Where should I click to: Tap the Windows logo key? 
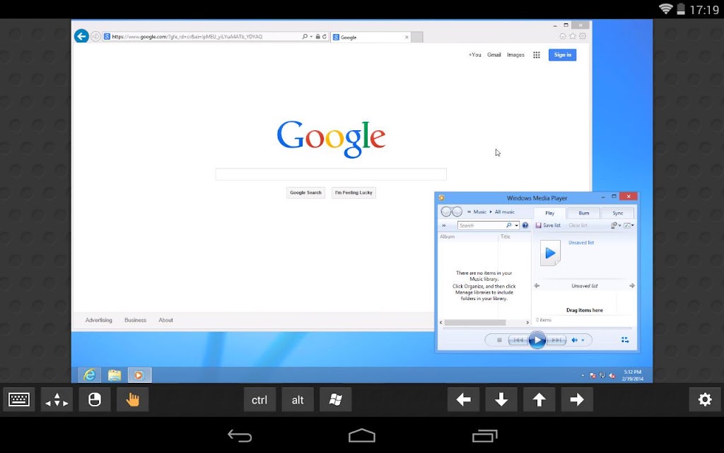click(x=336, y=399)
